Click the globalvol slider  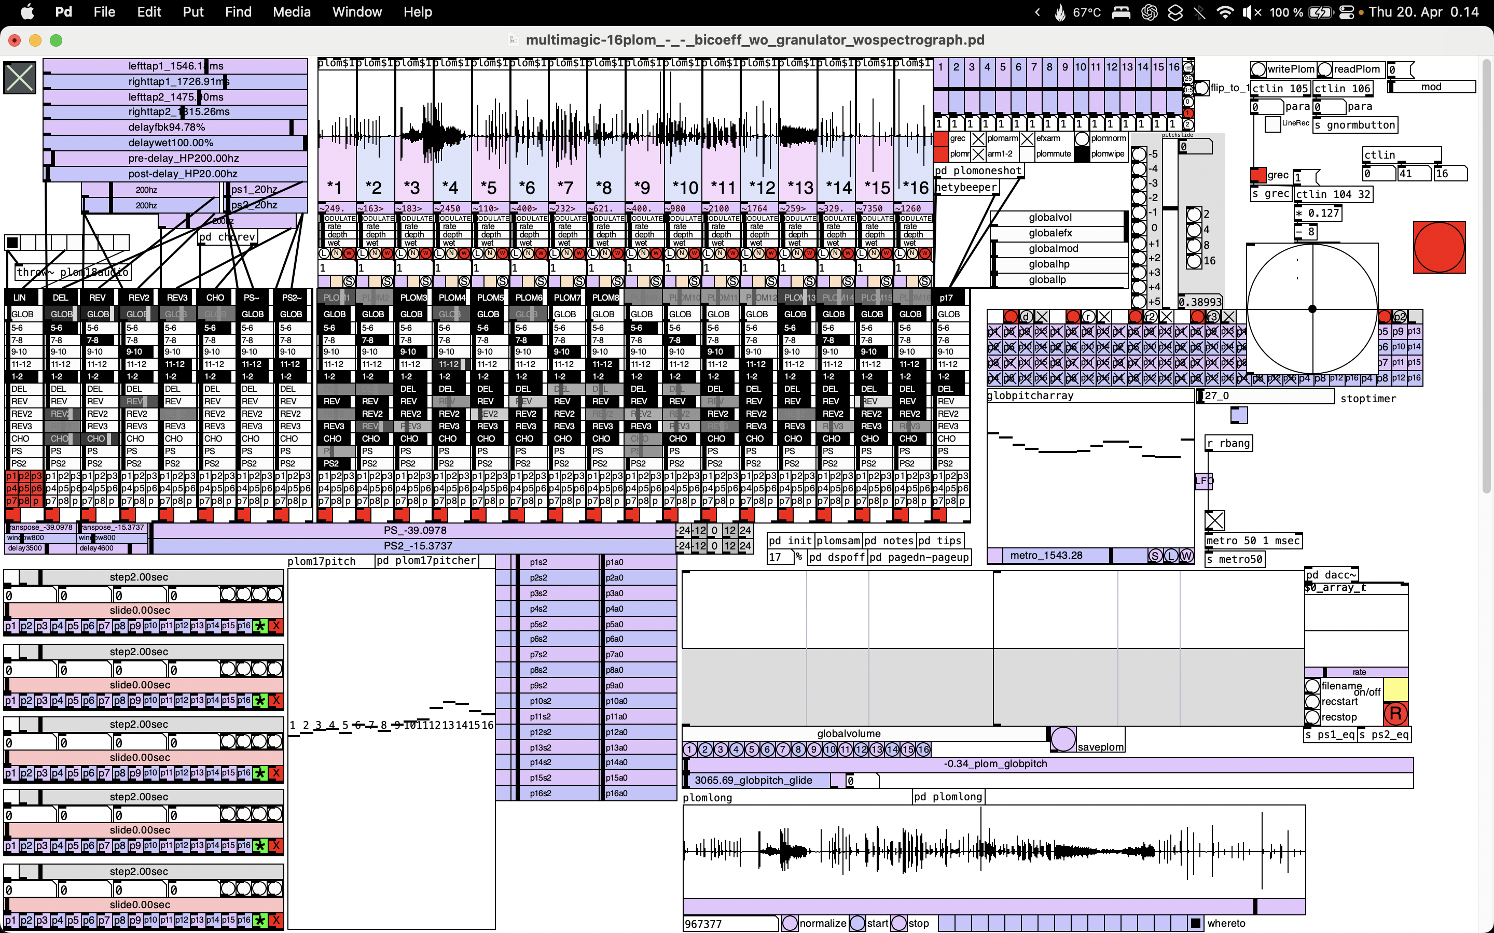click(x=1060, y=218)
